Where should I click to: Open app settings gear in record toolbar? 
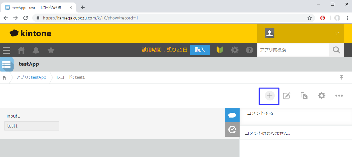click(x=322, y=96)
